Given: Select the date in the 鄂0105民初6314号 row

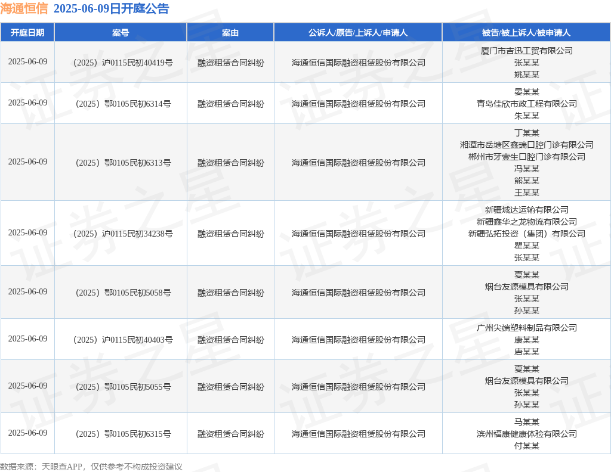Looking at the screenshot, I should 27,103.
